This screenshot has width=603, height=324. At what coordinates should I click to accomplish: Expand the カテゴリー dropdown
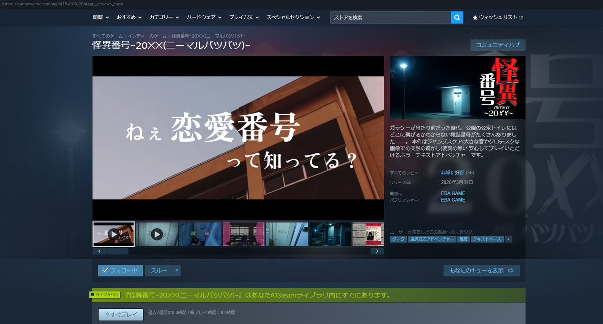161,17
